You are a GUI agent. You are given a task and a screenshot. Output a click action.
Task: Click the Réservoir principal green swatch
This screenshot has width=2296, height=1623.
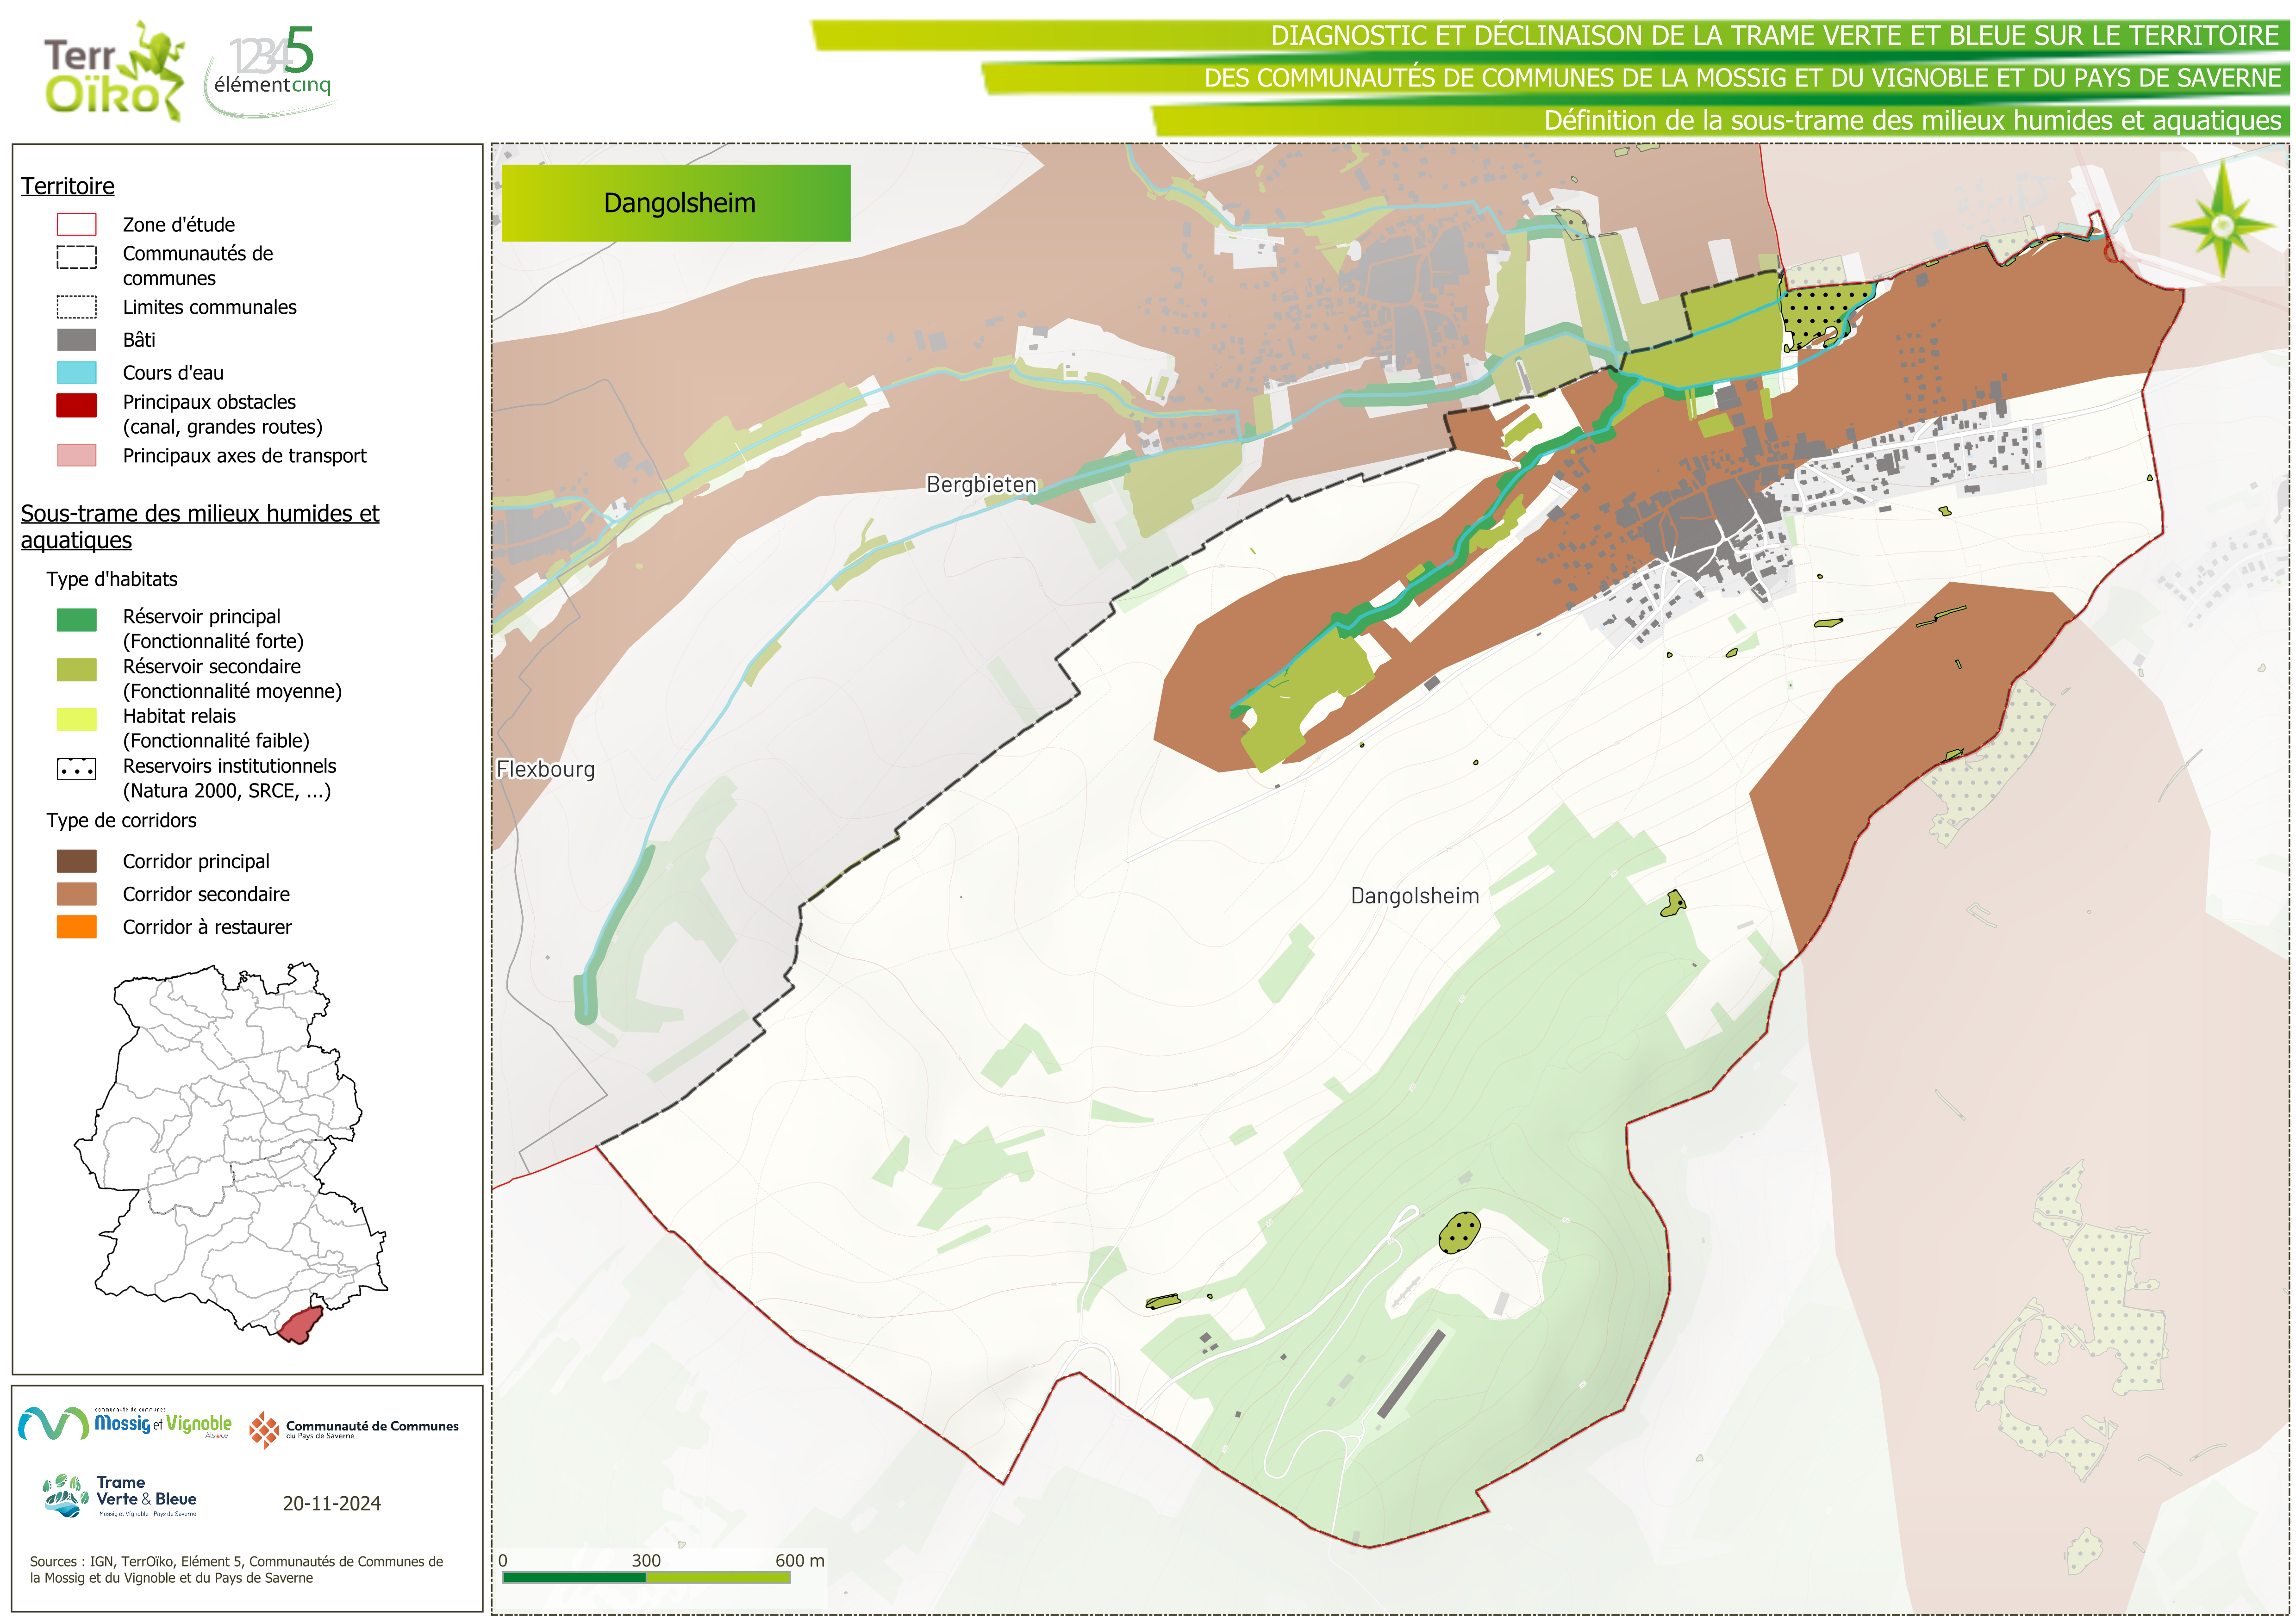point(77,620)
